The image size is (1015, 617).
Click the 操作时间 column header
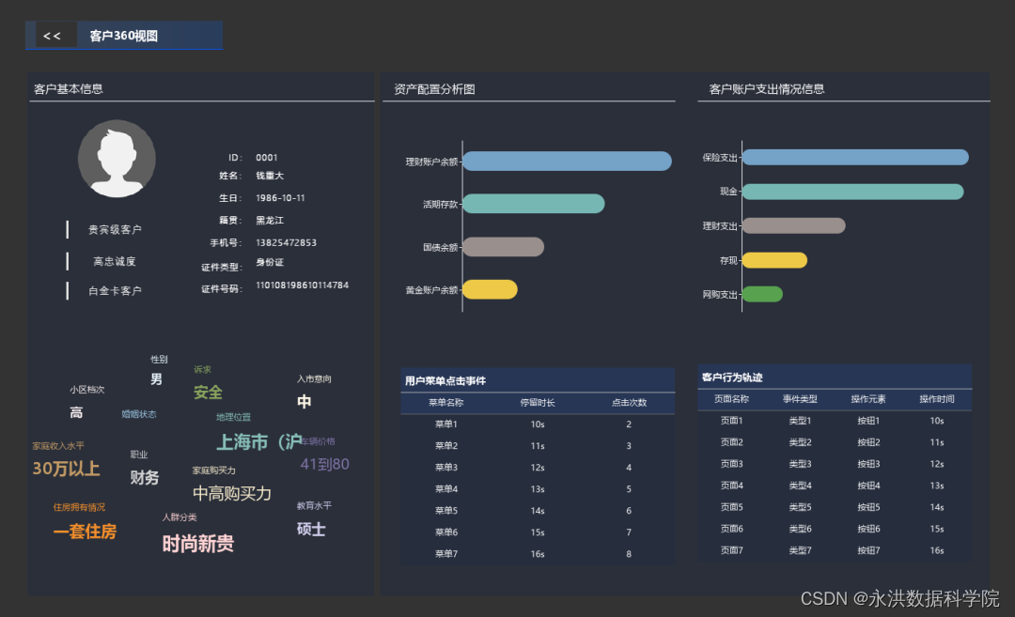(x=937, y=399)
